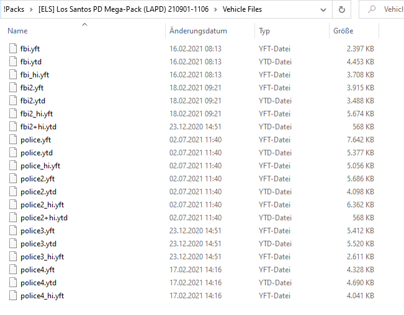Select the file icon of police2.yft

click(x=13, y=178)
